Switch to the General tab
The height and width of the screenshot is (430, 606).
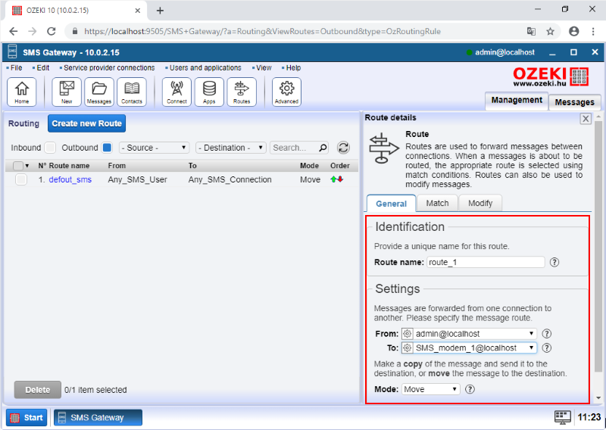(x=391, y=204)
